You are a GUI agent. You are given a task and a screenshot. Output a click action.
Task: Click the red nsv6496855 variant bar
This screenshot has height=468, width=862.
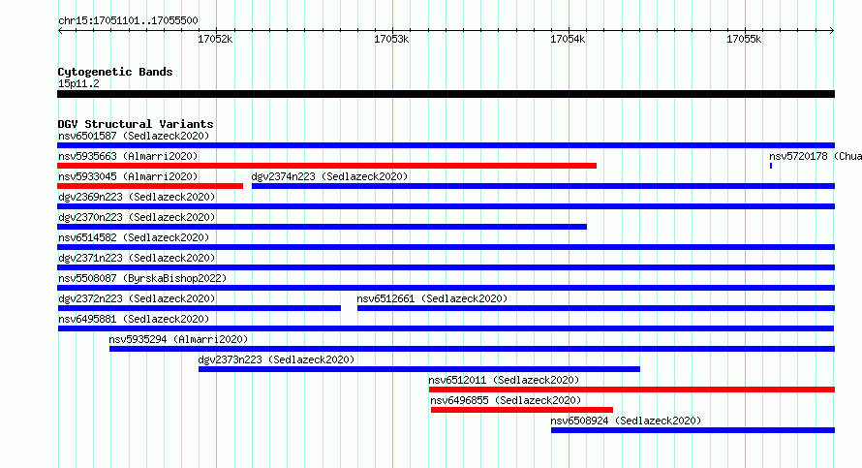tap(522, 410)
